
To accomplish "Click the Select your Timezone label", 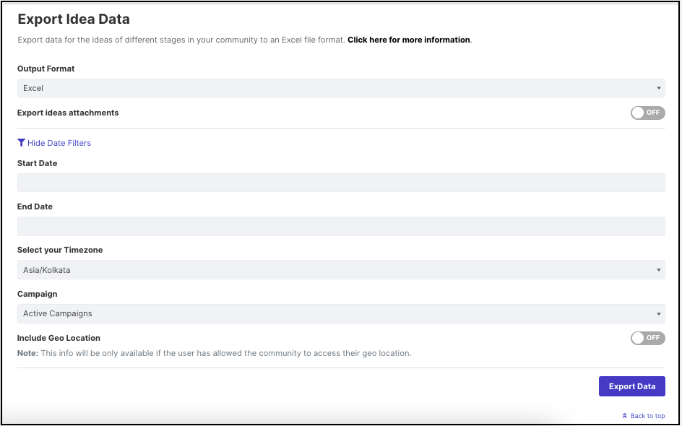I will (x=60, y=250).
